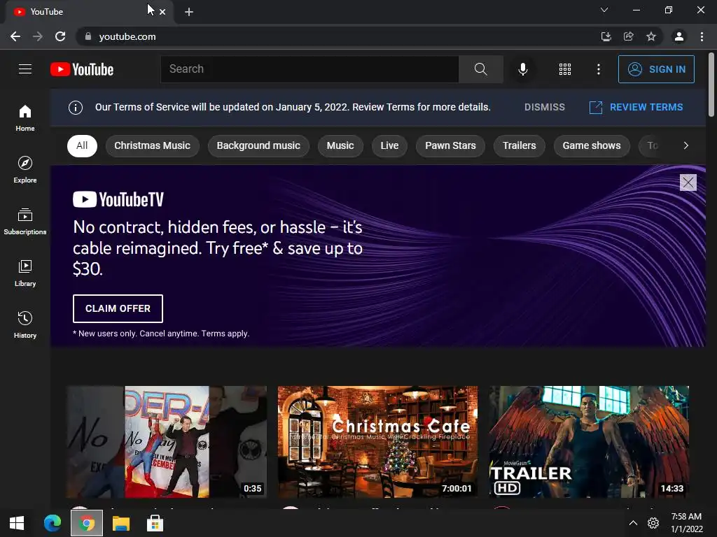Open the tab search chevron
Screen dimensions: 717x537
pyautogui.click(x=604, y=10)
